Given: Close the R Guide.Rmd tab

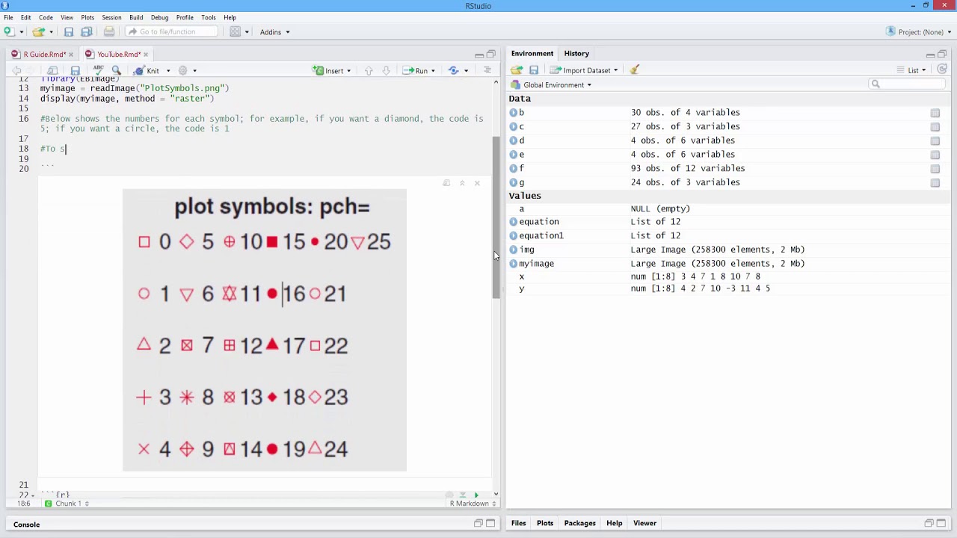Looking at the screenshot, I should coord(73,54).
